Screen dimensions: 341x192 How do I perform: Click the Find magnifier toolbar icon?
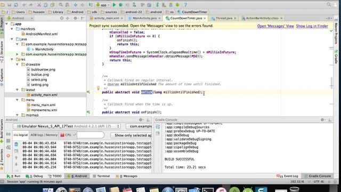(61, 5)
